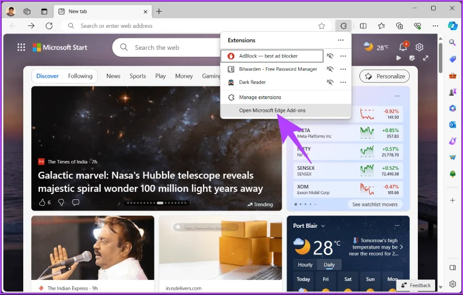Open Browser essentials heart icon
The image size is (463, 295).
pyautogui.click(x=417, y=26)
